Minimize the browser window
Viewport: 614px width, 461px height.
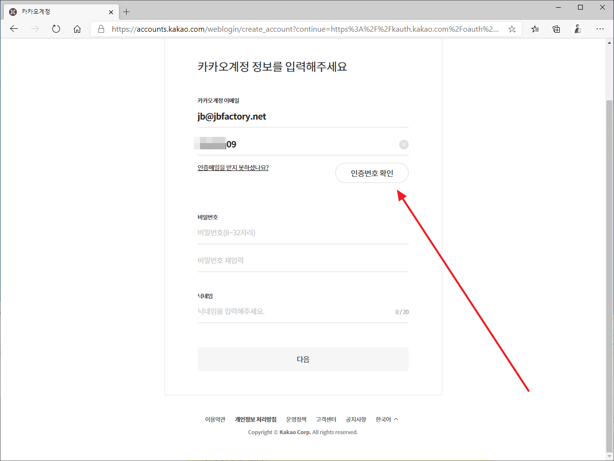(558, 7)
